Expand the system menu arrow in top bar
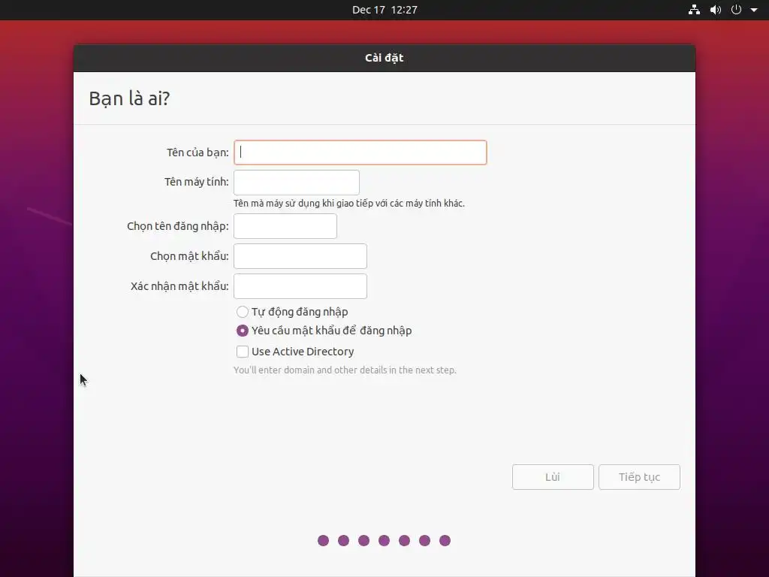 coord(754,10)
